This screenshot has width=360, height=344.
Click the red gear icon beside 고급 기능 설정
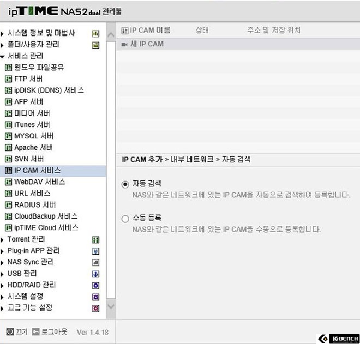click(x=96, y=309)
